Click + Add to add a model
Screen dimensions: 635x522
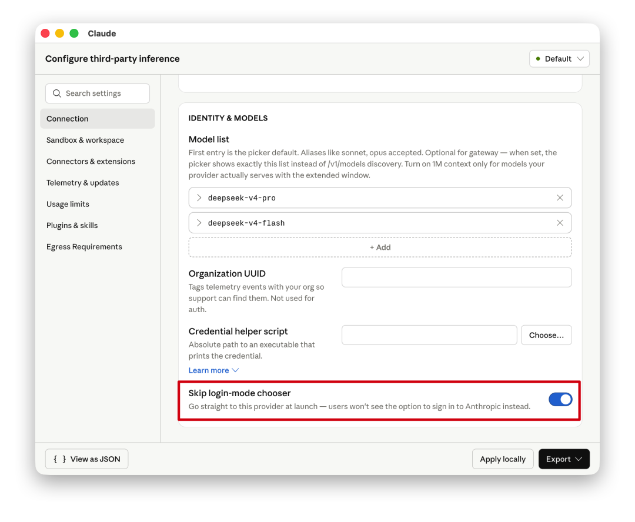click(380, 247)
